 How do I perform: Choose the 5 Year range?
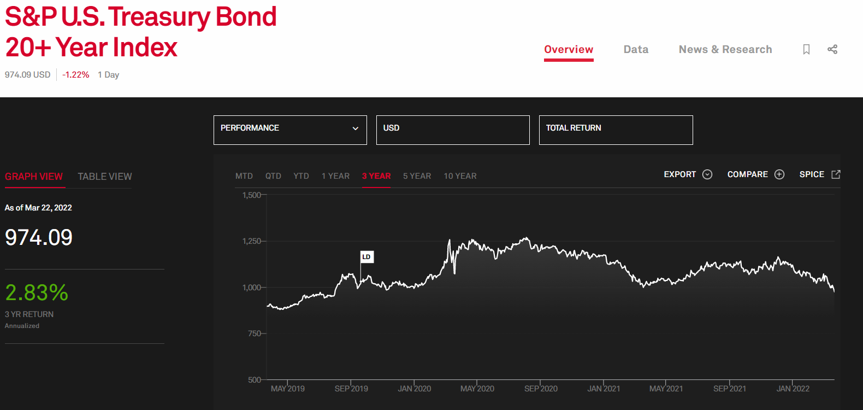pos(417,176)
